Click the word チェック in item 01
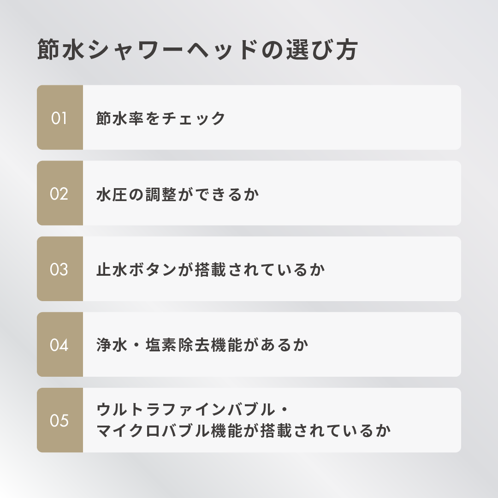The width and height of the screenshot is (498, 498). tap(194, 119)
